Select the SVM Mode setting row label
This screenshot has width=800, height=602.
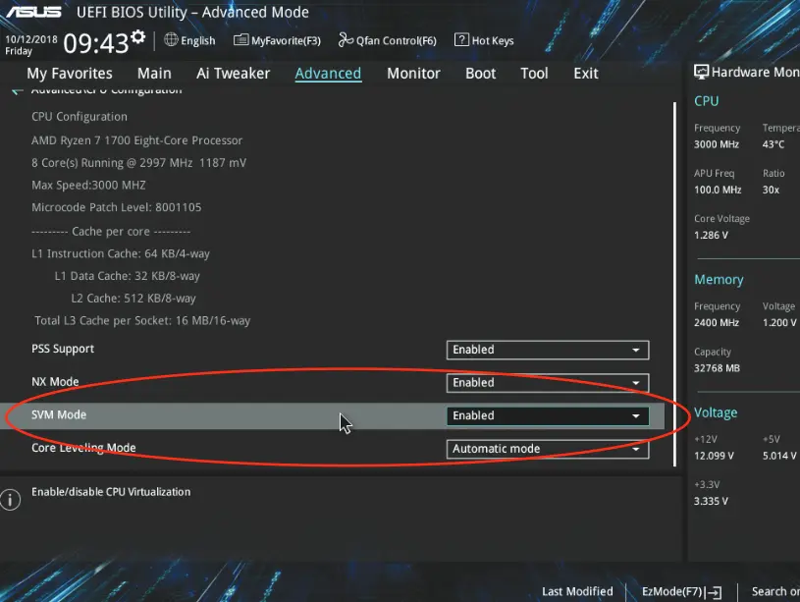pyautogui.click(x=59, y=415)
